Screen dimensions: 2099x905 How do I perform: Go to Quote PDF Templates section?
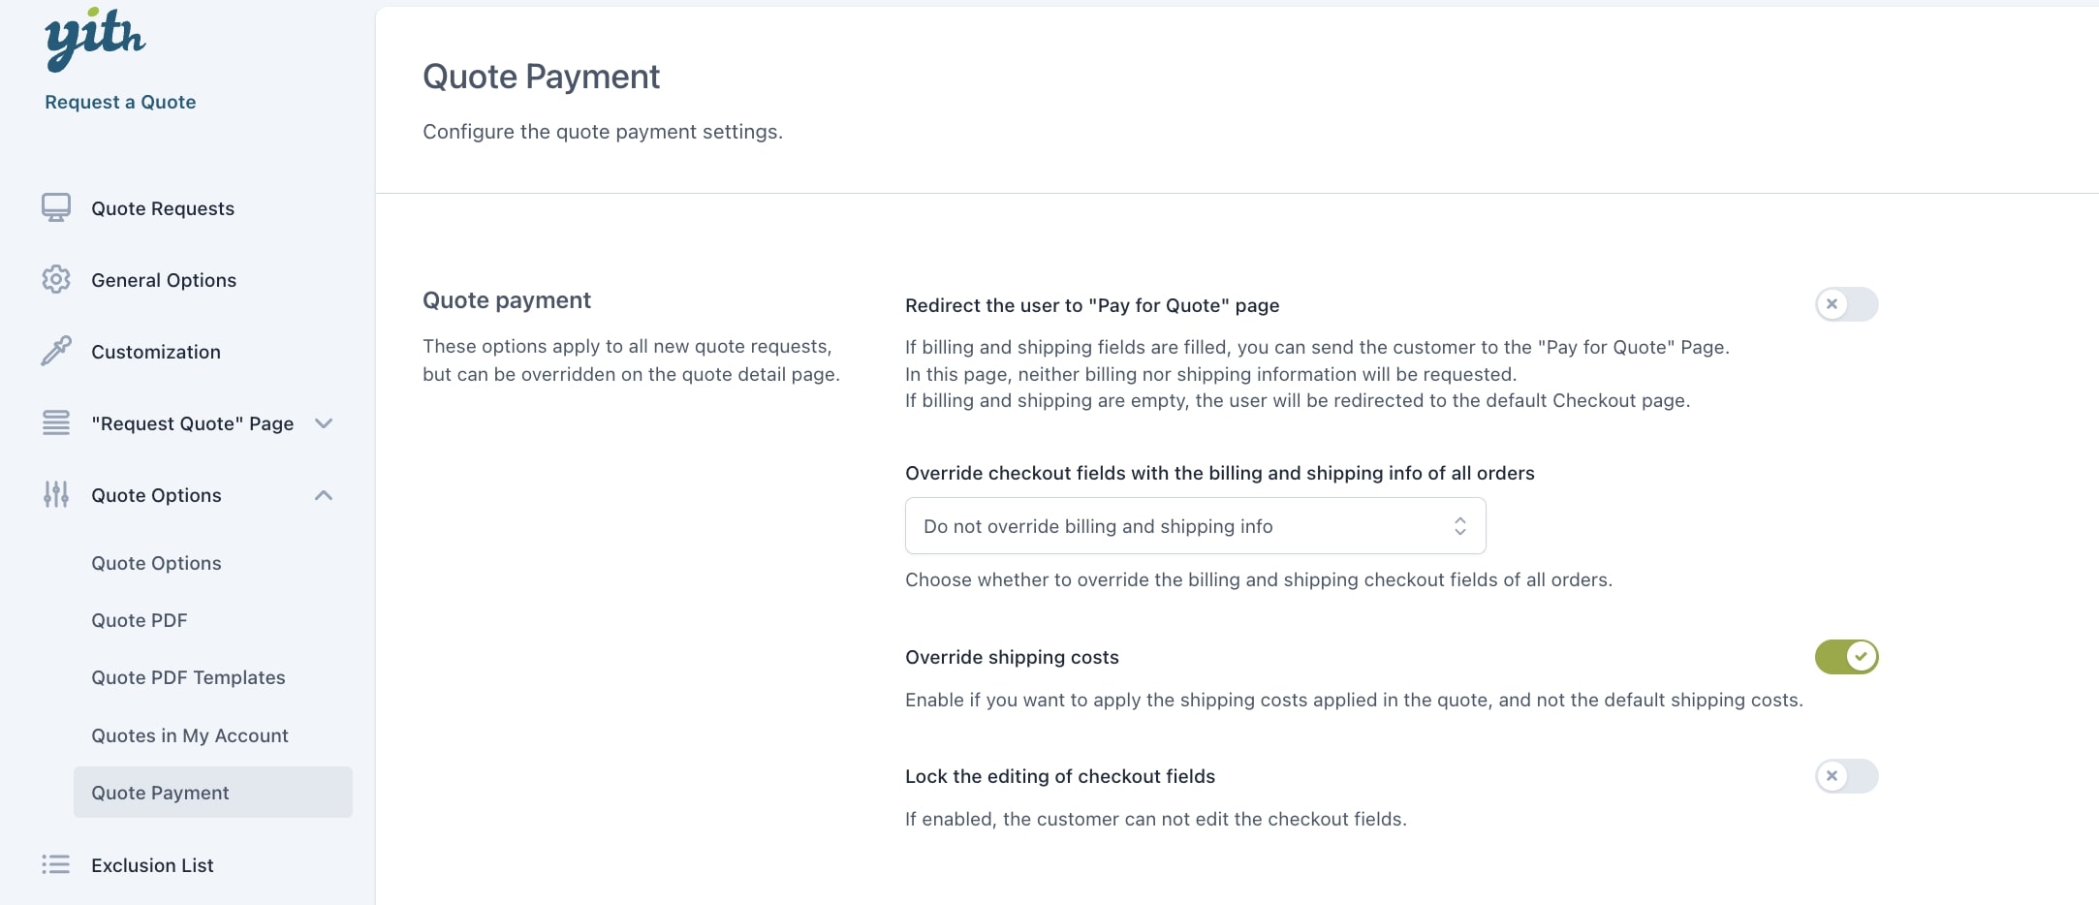188,677
